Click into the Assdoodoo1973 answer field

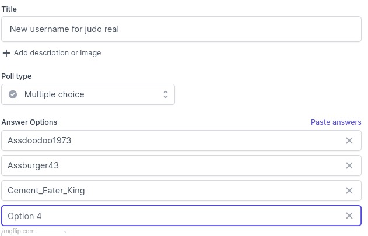pos(181,140)
